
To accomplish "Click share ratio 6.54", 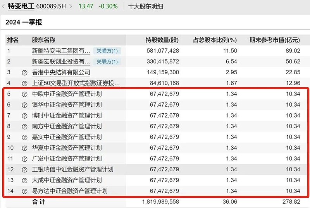I will tap(231, 61).
